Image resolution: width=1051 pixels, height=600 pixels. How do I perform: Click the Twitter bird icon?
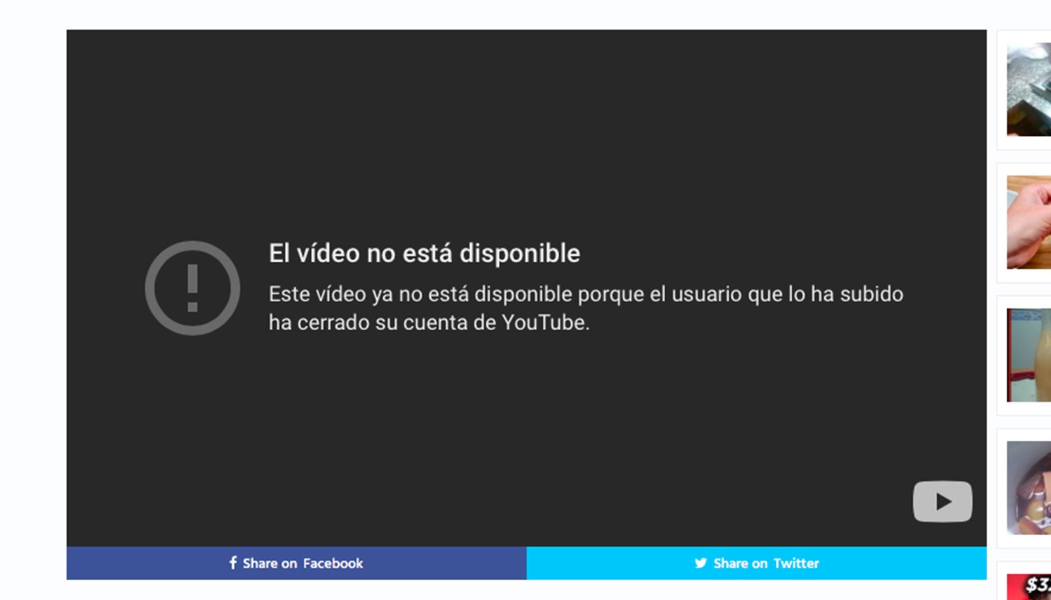coord(700,563)
